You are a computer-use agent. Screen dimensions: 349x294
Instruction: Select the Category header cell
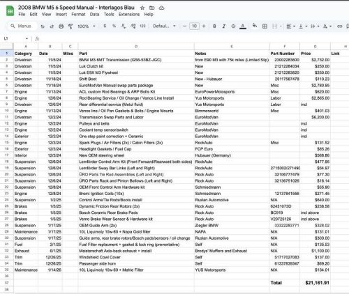[26, 54]
